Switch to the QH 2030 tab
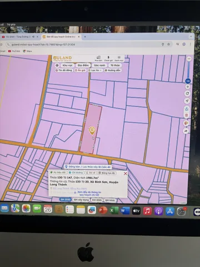The width and height of the screenshot is (200, 267). click(x=66, y=200)
